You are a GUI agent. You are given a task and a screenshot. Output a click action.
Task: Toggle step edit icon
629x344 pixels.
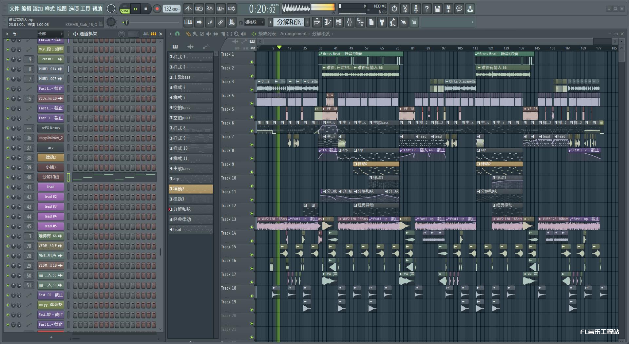pos(210,22)
